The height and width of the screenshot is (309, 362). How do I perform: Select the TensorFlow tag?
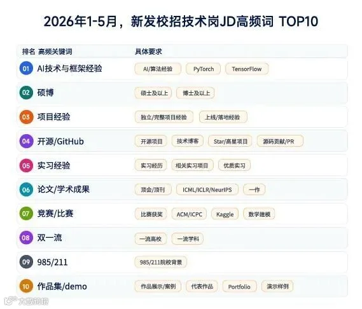click(247, 69)
